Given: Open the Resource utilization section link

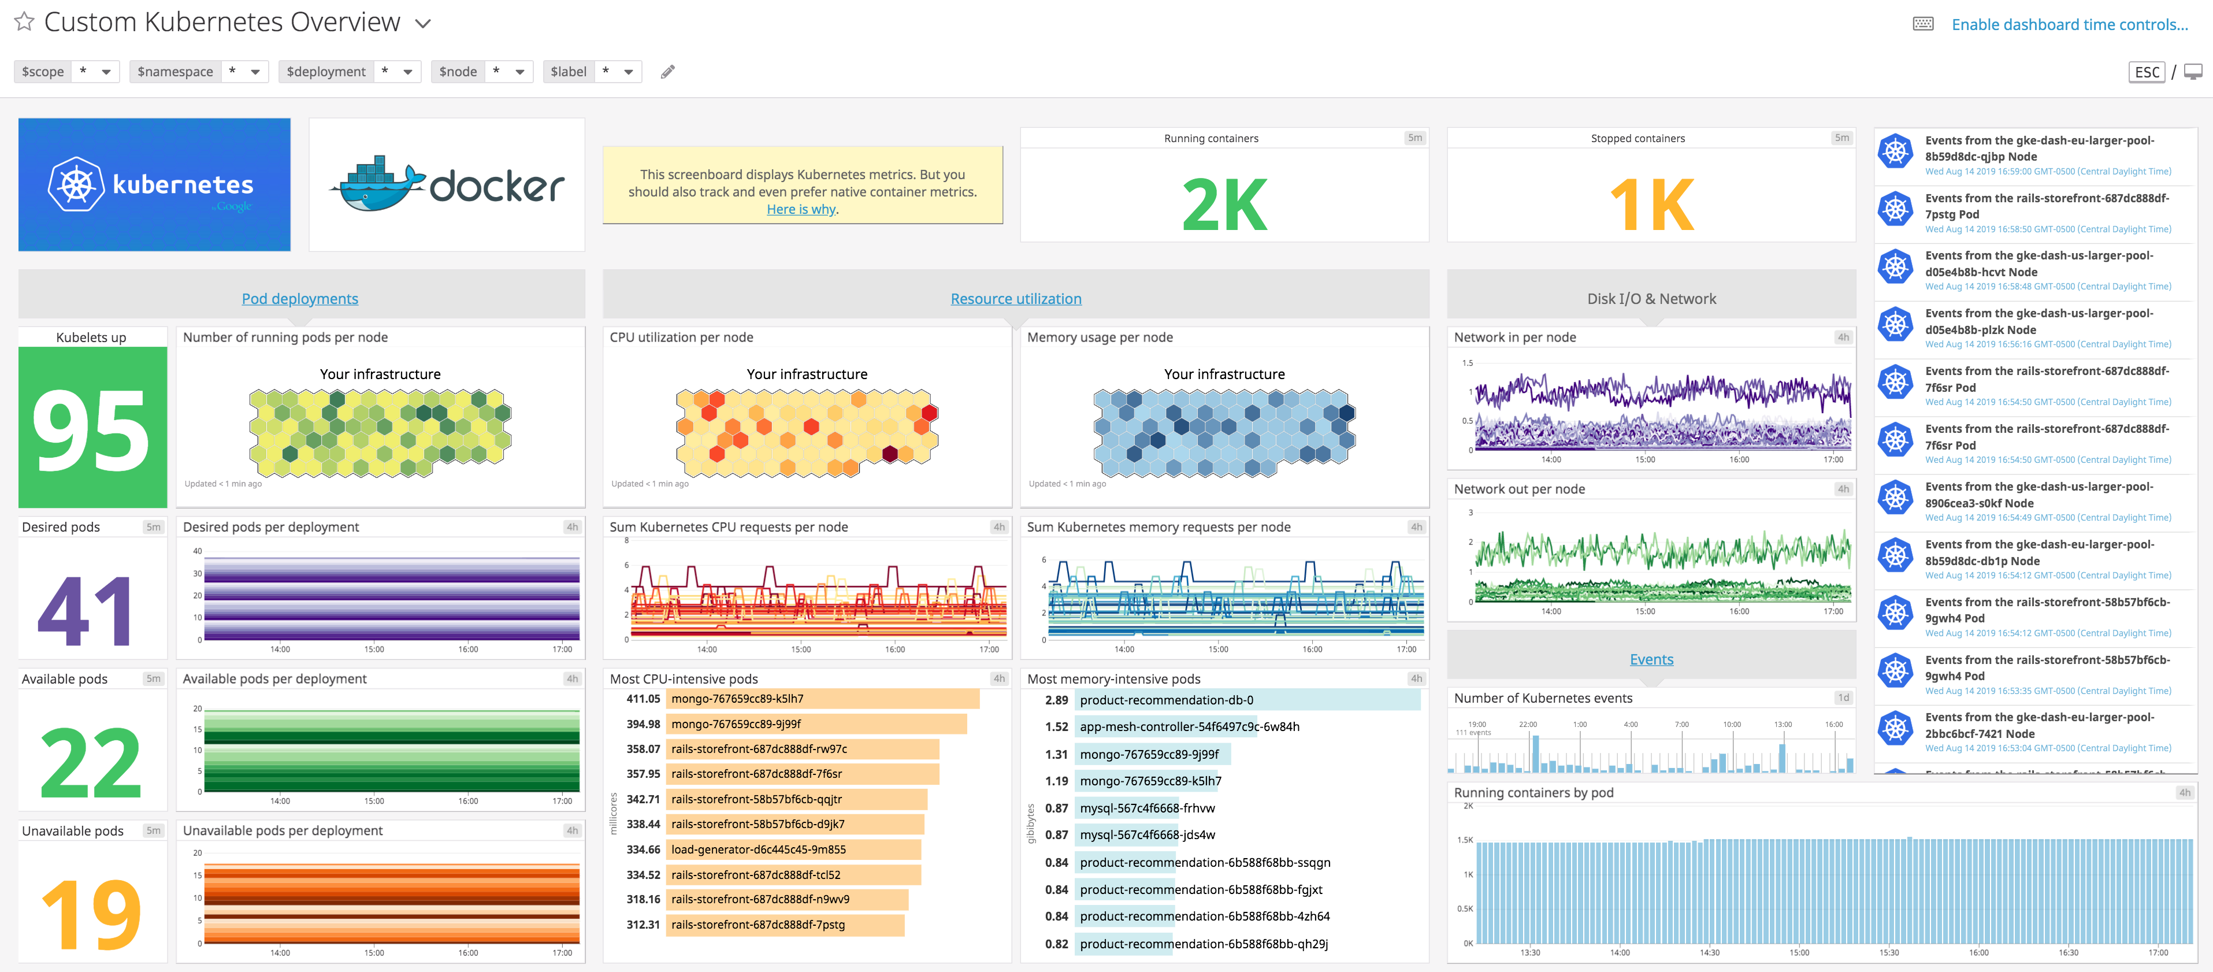Looking at the screenshot, I should pyautogui.click(x=1015, y=298).
